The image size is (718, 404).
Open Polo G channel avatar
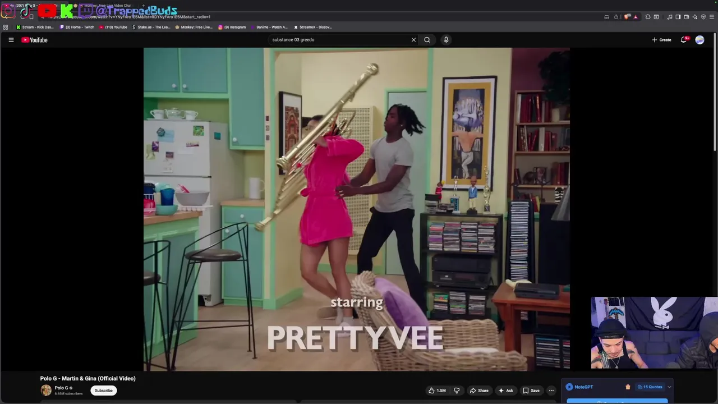click(x=46, y=391)
